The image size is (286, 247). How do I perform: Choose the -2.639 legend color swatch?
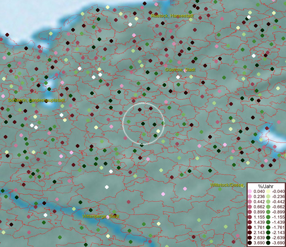268,238
